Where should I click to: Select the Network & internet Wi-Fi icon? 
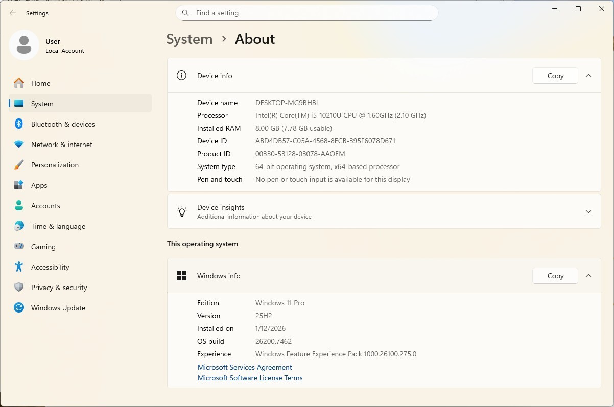[x=19, y=145]
